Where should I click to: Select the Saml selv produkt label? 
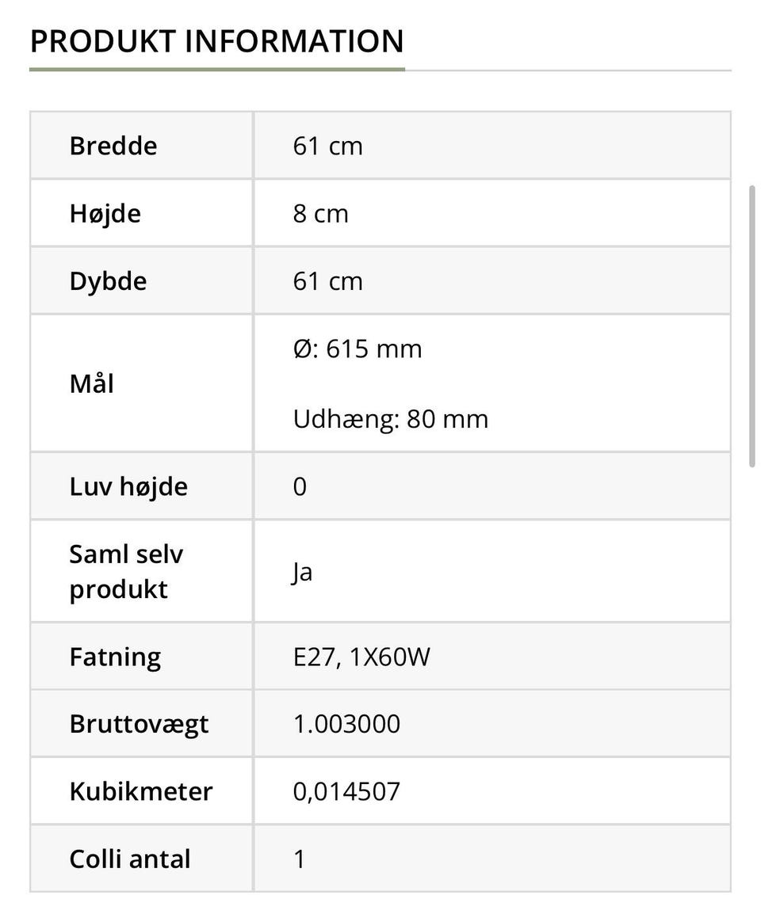coord(126,571)
